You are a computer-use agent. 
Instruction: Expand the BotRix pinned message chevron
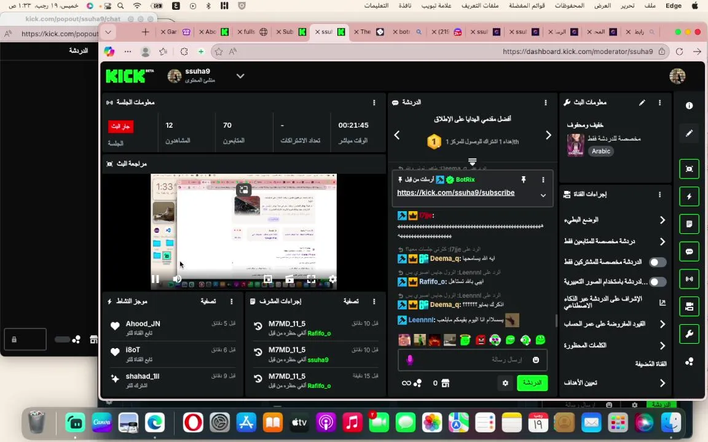pos(543,195)
